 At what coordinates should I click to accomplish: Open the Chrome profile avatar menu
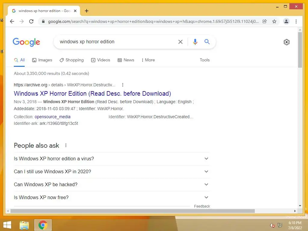[286, 21]
